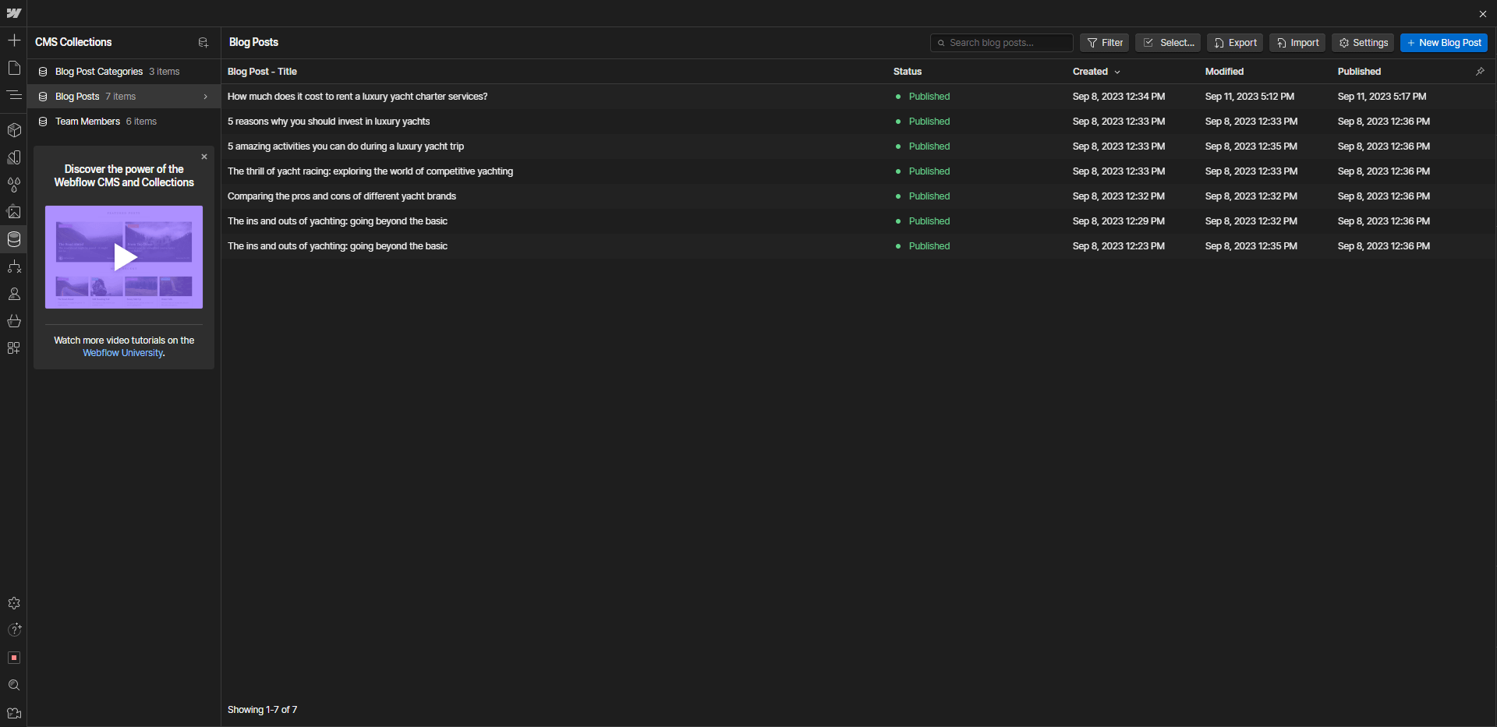
Task: Open the Ecommerce shopping bag panel
Action: [14, 321]
